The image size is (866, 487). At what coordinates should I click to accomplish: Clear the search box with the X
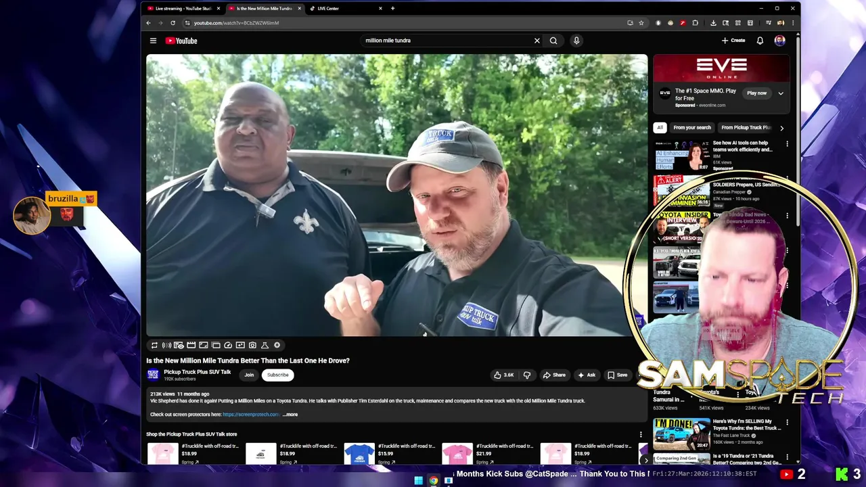click(x=537, y=41)
